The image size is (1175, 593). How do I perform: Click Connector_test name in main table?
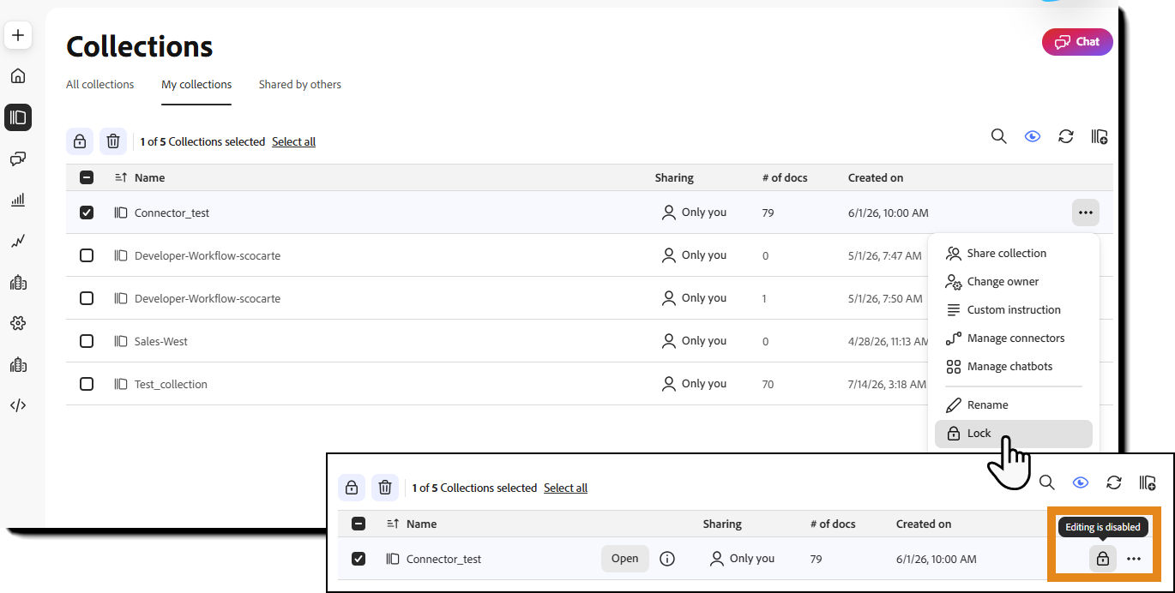[x=172, y=213]
